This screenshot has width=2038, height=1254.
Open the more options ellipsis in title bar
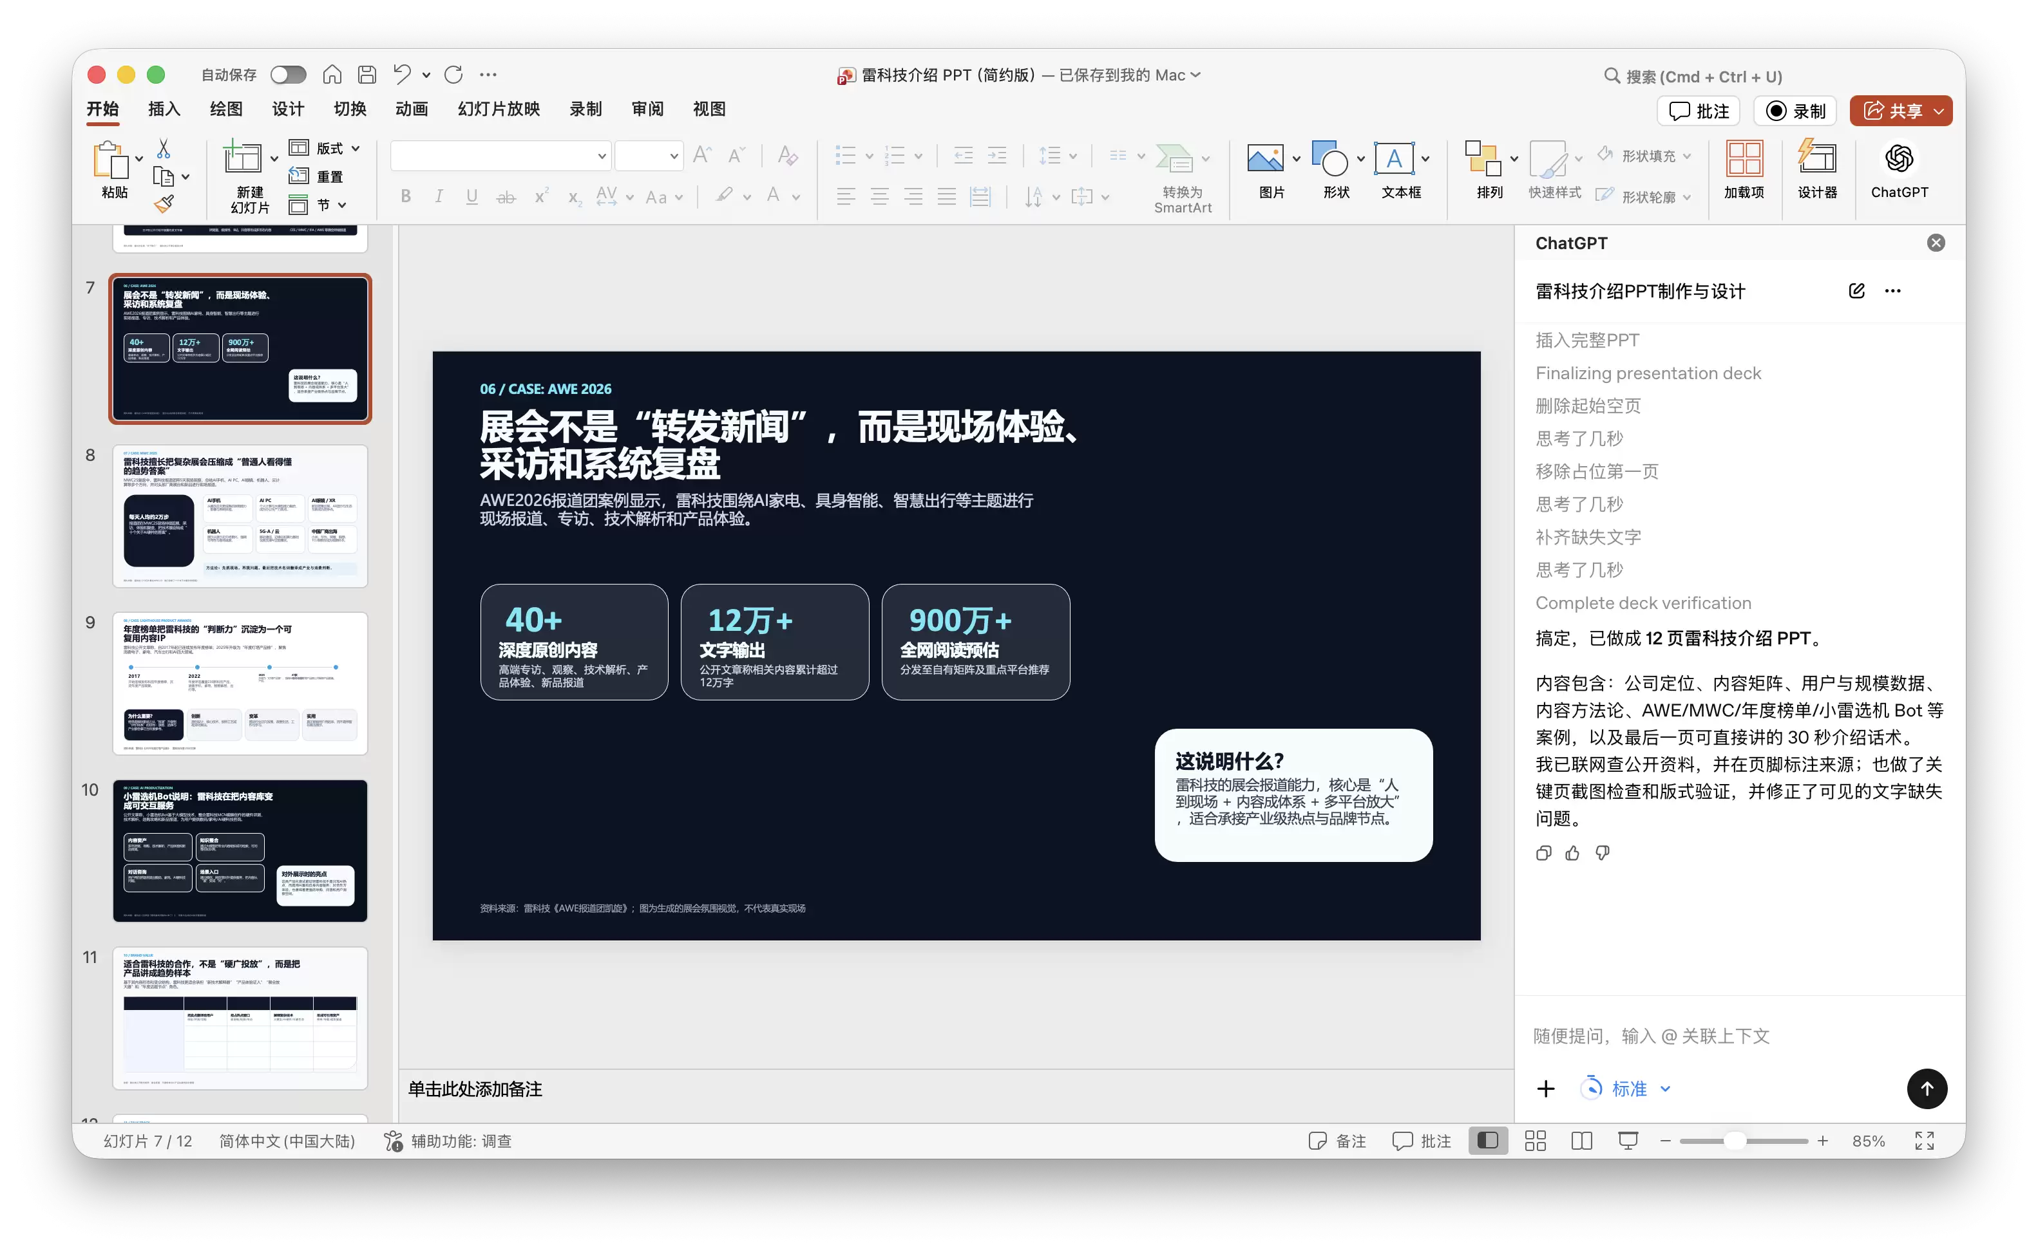point(488,75)
